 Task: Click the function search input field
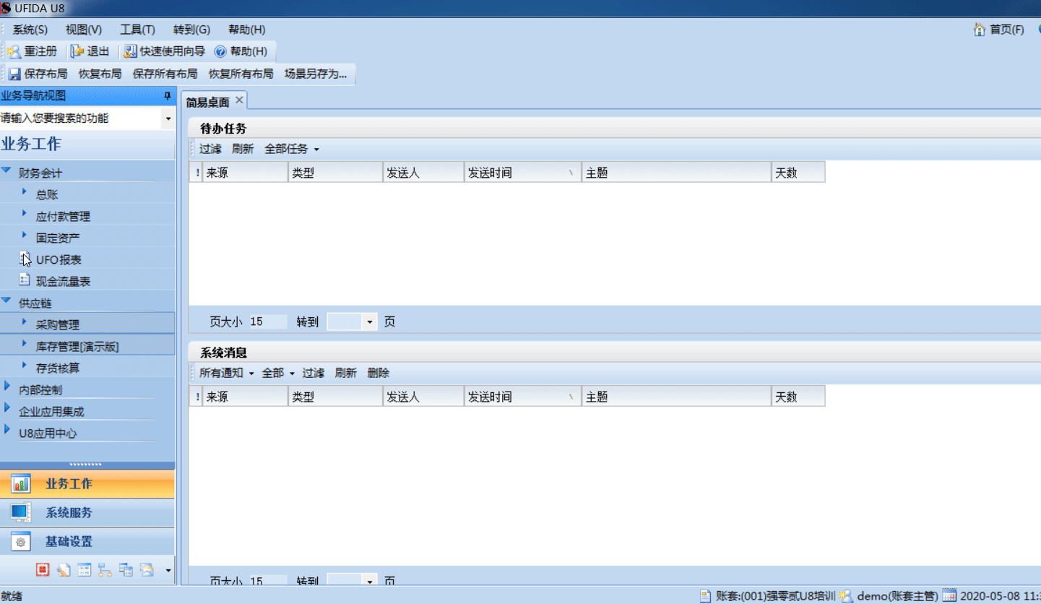pyautogui.click(x=81, y=118)
